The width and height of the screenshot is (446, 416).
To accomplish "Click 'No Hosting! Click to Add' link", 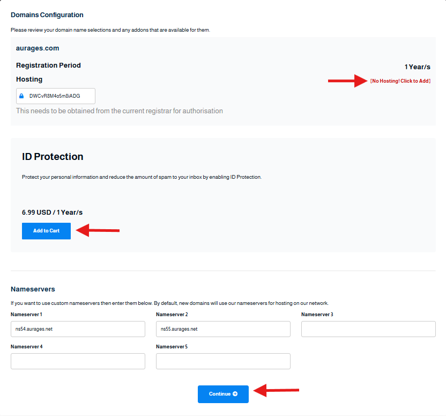I will coord(400,81).
